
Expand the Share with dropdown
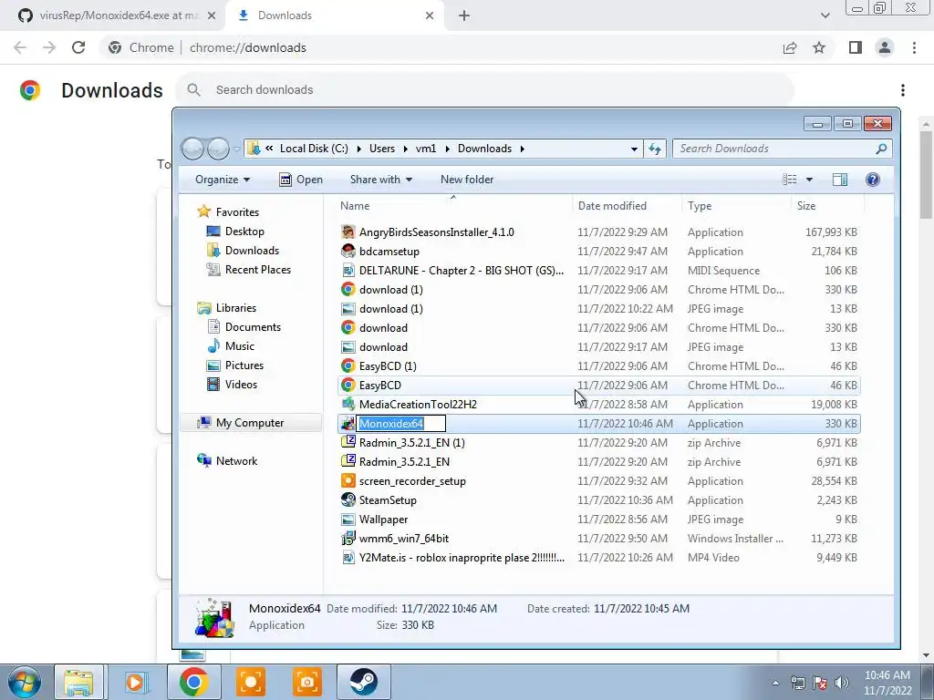pyautogui.click(x=380, y=180)
